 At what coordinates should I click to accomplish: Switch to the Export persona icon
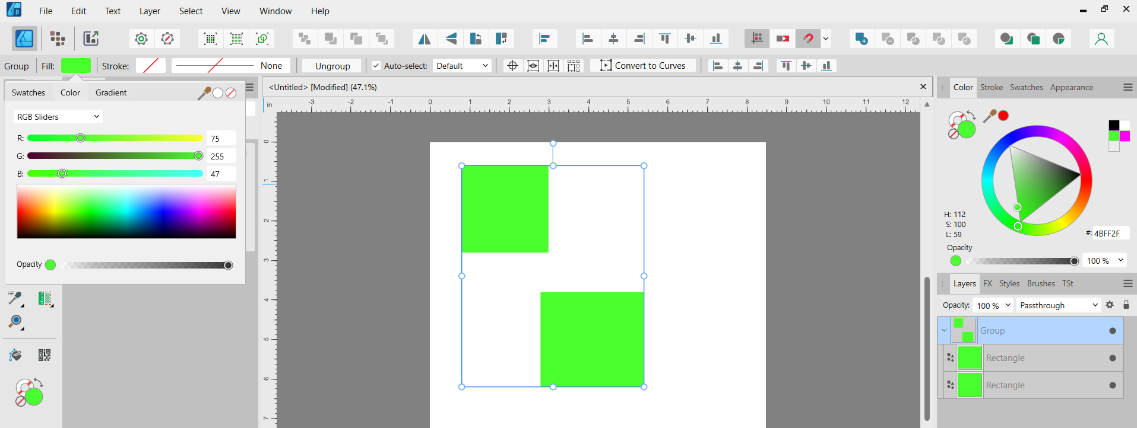(x=90, y=39)
